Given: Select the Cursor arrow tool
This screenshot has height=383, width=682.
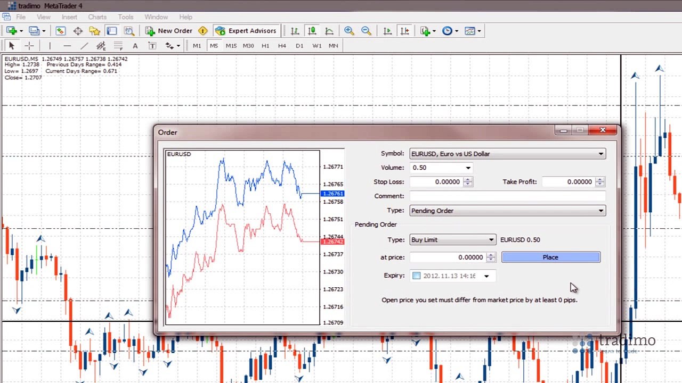Looking at the screenshot, I should (12, 46).
